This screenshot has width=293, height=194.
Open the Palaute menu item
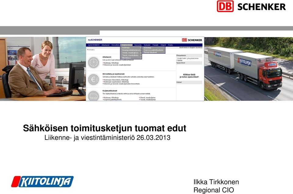155,45
